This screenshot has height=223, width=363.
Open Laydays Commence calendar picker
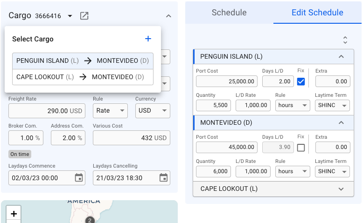(x=79, y=178)
